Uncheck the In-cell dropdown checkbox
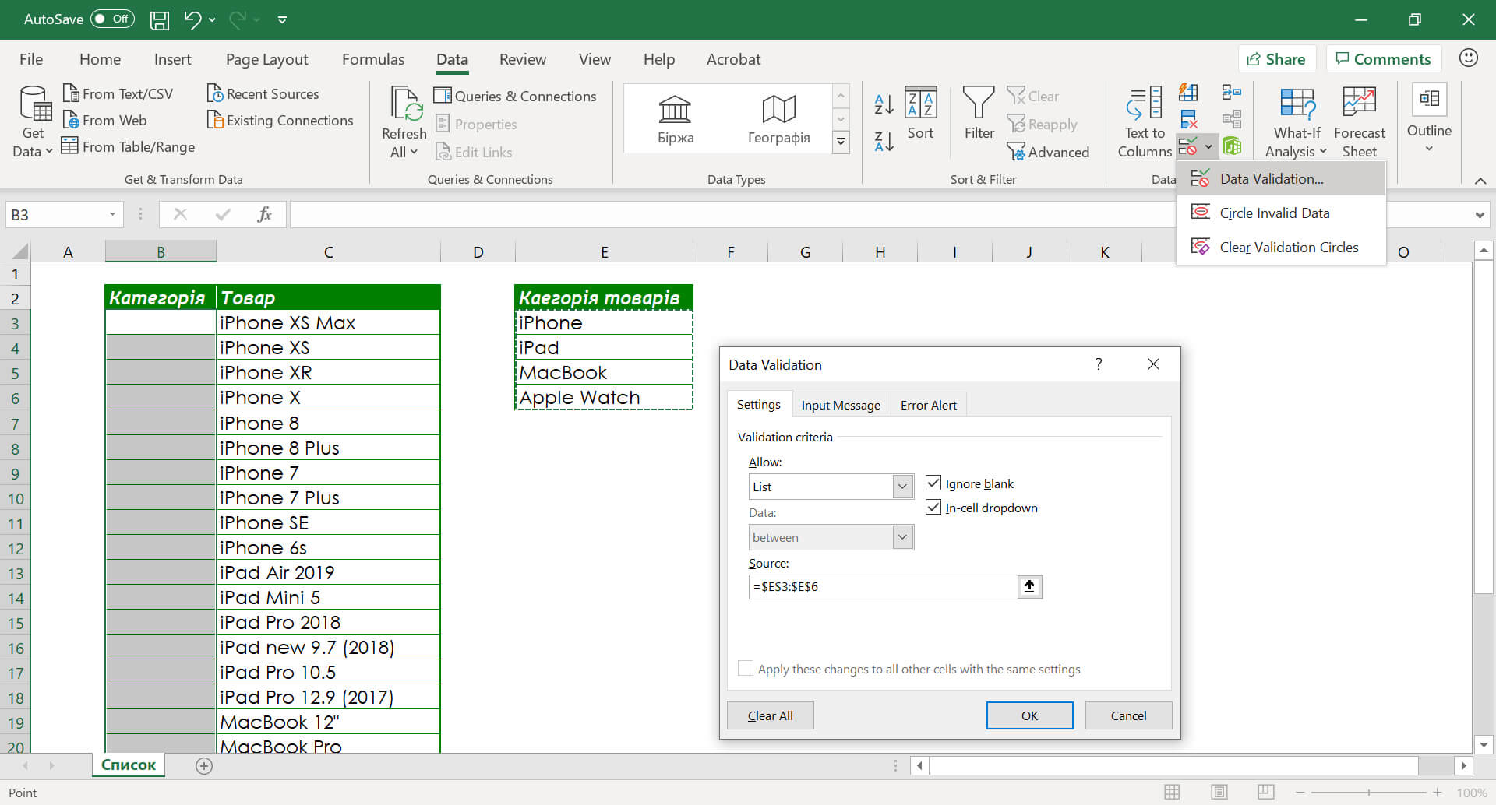The image size is (1496, 805). (x=933, y=508)
